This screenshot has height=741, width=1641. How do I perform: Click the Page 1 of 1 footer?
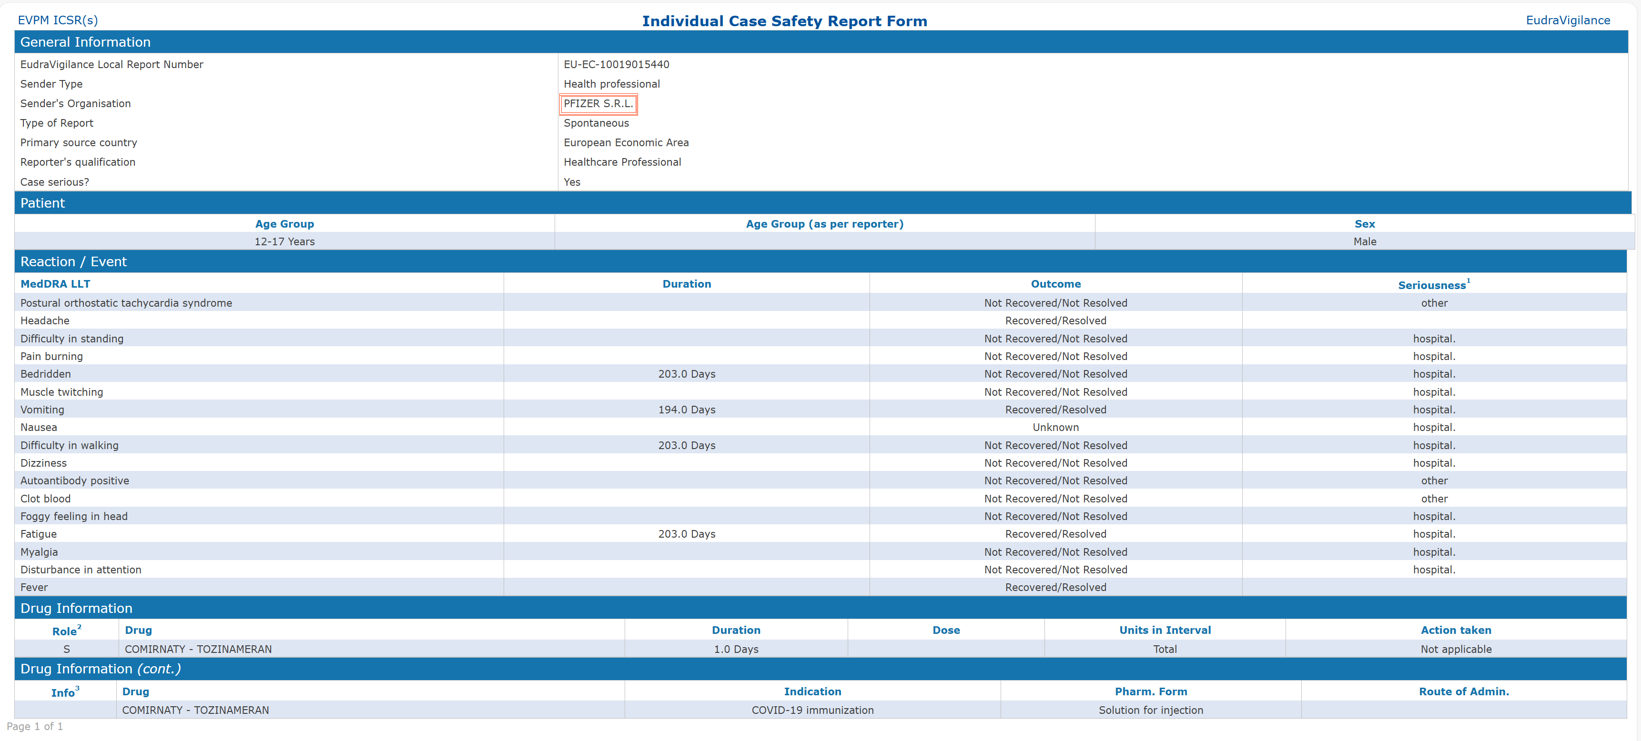(x=34, y=726)
